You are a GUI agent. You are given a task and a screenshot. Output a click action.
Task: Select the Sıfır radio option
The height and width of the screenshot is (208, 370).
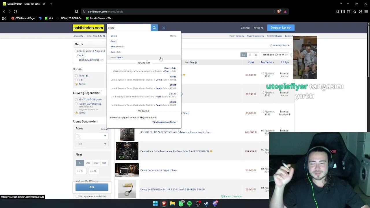tap(76, 80)
